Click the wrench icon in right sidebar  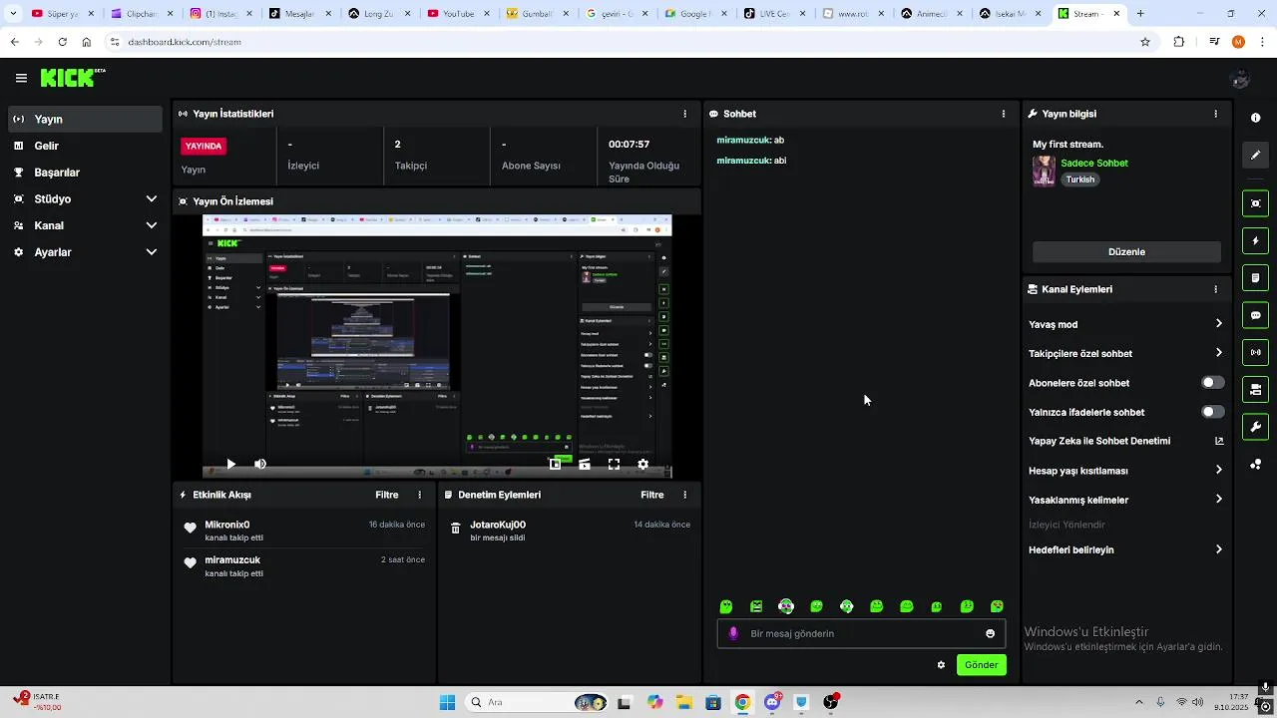[x=1255, y=427]
